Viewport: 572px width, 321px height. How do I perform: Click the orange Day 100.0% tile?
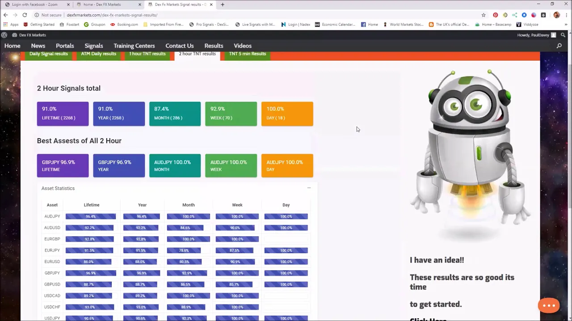coord(287,114)
